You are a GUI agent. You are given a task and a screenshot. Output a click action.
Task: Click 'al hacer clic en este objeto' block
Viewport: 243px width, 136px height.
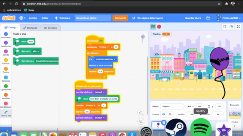point(88,86)
